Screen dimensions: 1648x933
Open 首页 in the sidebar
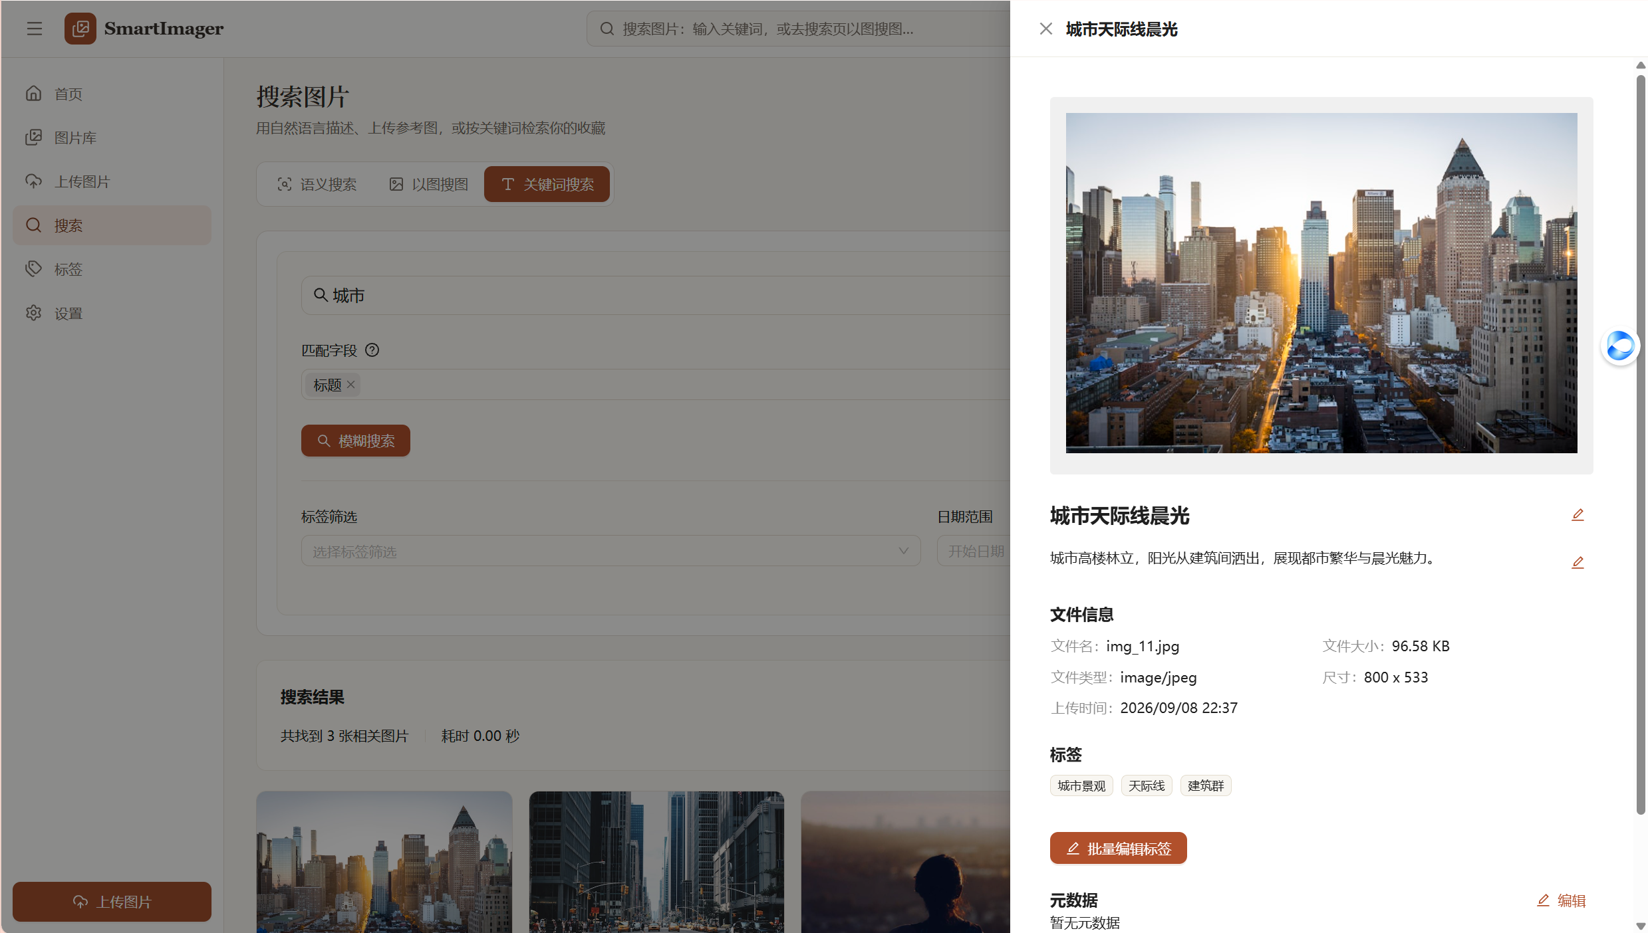tap(112, 94)
